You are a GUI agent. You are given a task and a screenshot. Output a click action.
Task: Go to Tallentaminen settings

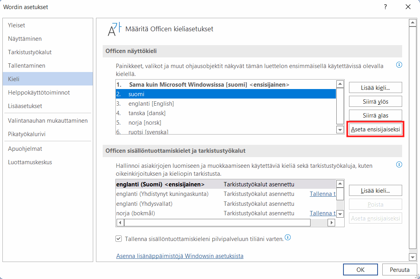click(x=48, y=65)
